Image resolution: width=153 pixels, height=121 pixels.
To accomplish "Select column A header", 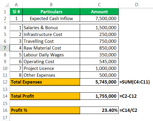I will pos(16,5).
